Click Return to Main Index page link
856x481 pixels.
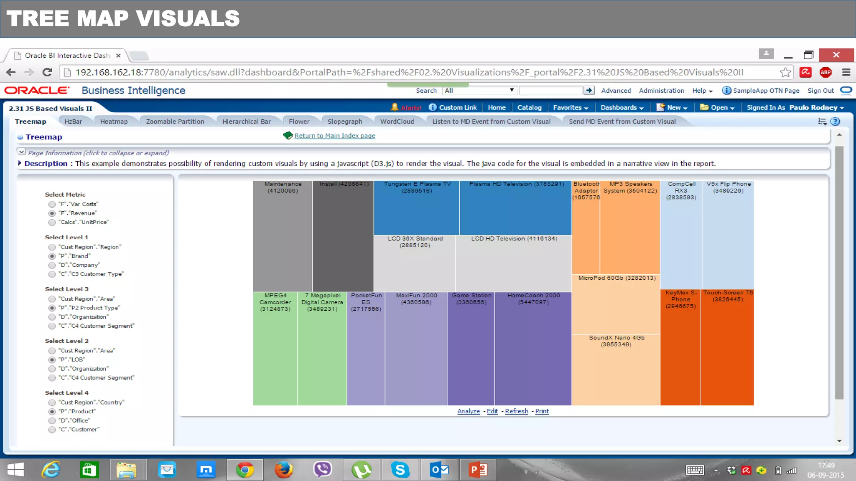[x=334, y=136]
